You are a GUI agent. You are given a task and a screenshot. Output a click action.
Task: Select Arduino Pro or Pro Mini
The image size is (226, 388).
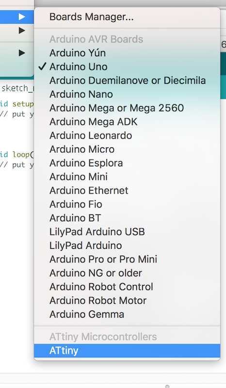[127, 259]
